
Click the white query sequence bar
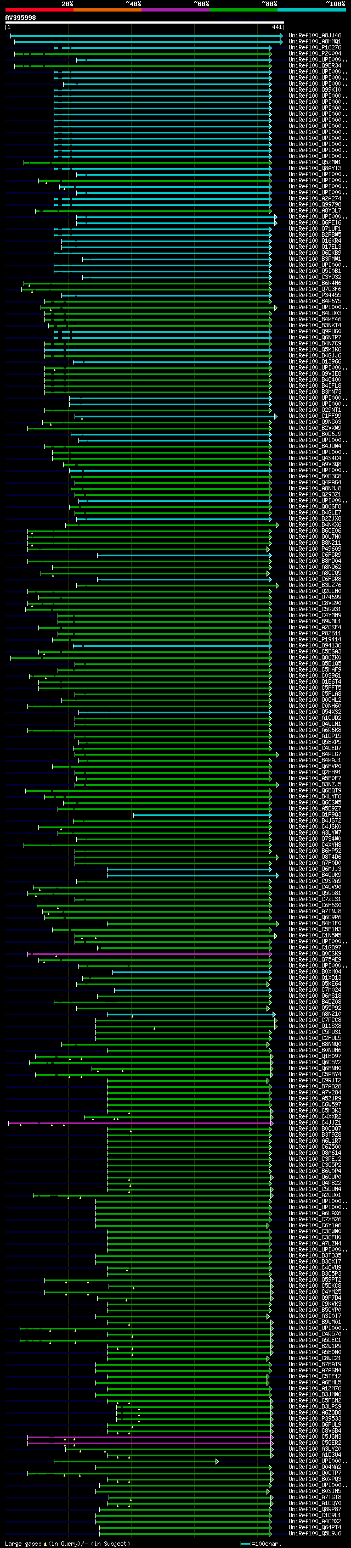[x=145, y=23]
